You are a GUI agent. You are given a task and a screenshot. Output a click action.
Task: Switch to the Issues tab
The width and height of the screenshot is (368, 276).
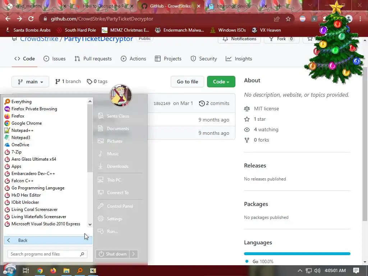tap(55, 59)
